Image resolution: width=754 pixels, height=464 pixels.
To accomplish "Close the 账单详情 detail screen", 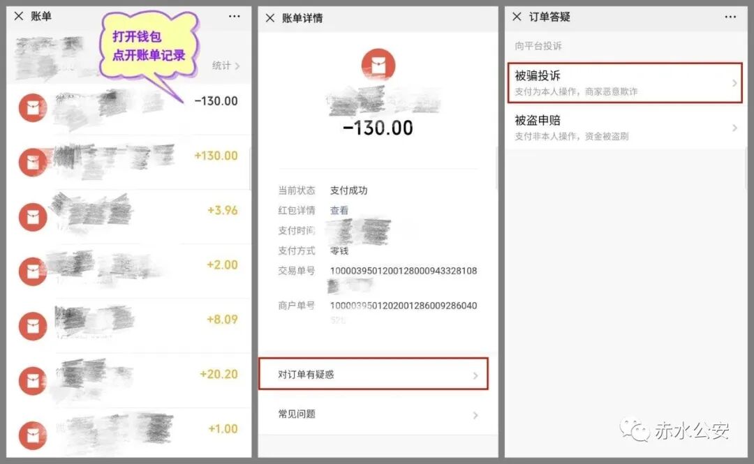I will pyautogui.click(x=270, y=18).
